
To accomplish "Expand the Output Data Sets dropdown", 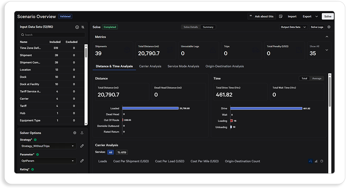I will [293, 27].
